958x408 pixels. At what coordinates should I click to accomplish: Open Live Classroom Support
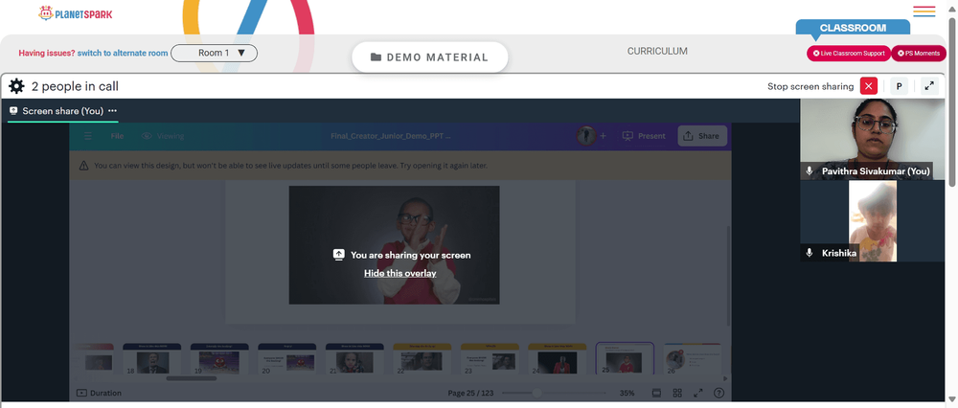(x=849, y=53)
